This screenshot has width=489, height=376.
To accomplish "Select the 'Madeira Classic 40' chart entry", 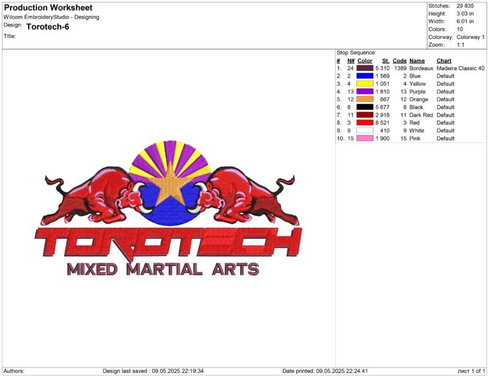I will [x=461, y=68].
